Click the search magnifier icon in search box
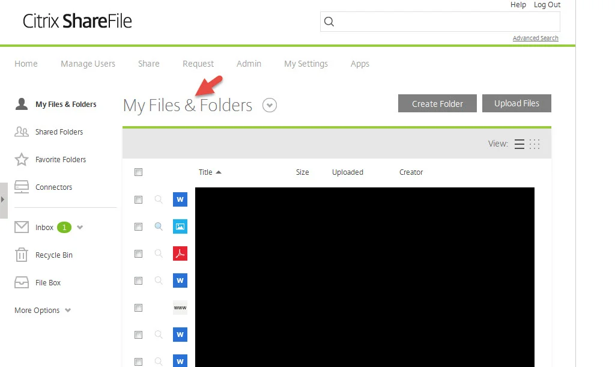This screenshot has width=615, height=367. [x=329, y=22]
